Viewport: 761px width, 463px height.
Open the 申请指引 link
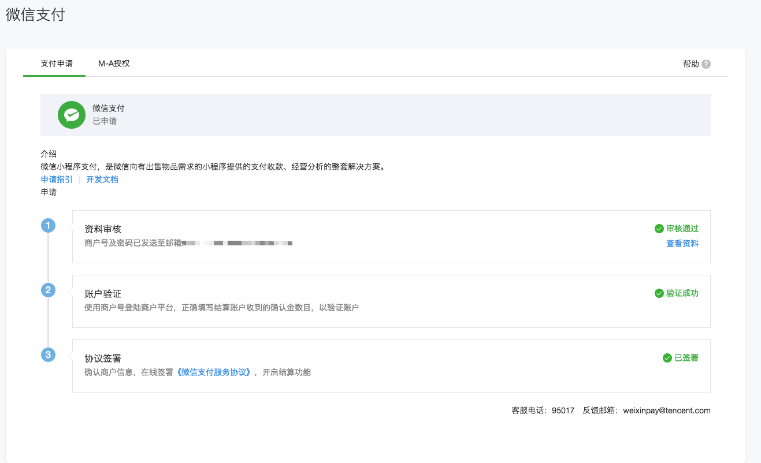[x=57, y=180]
